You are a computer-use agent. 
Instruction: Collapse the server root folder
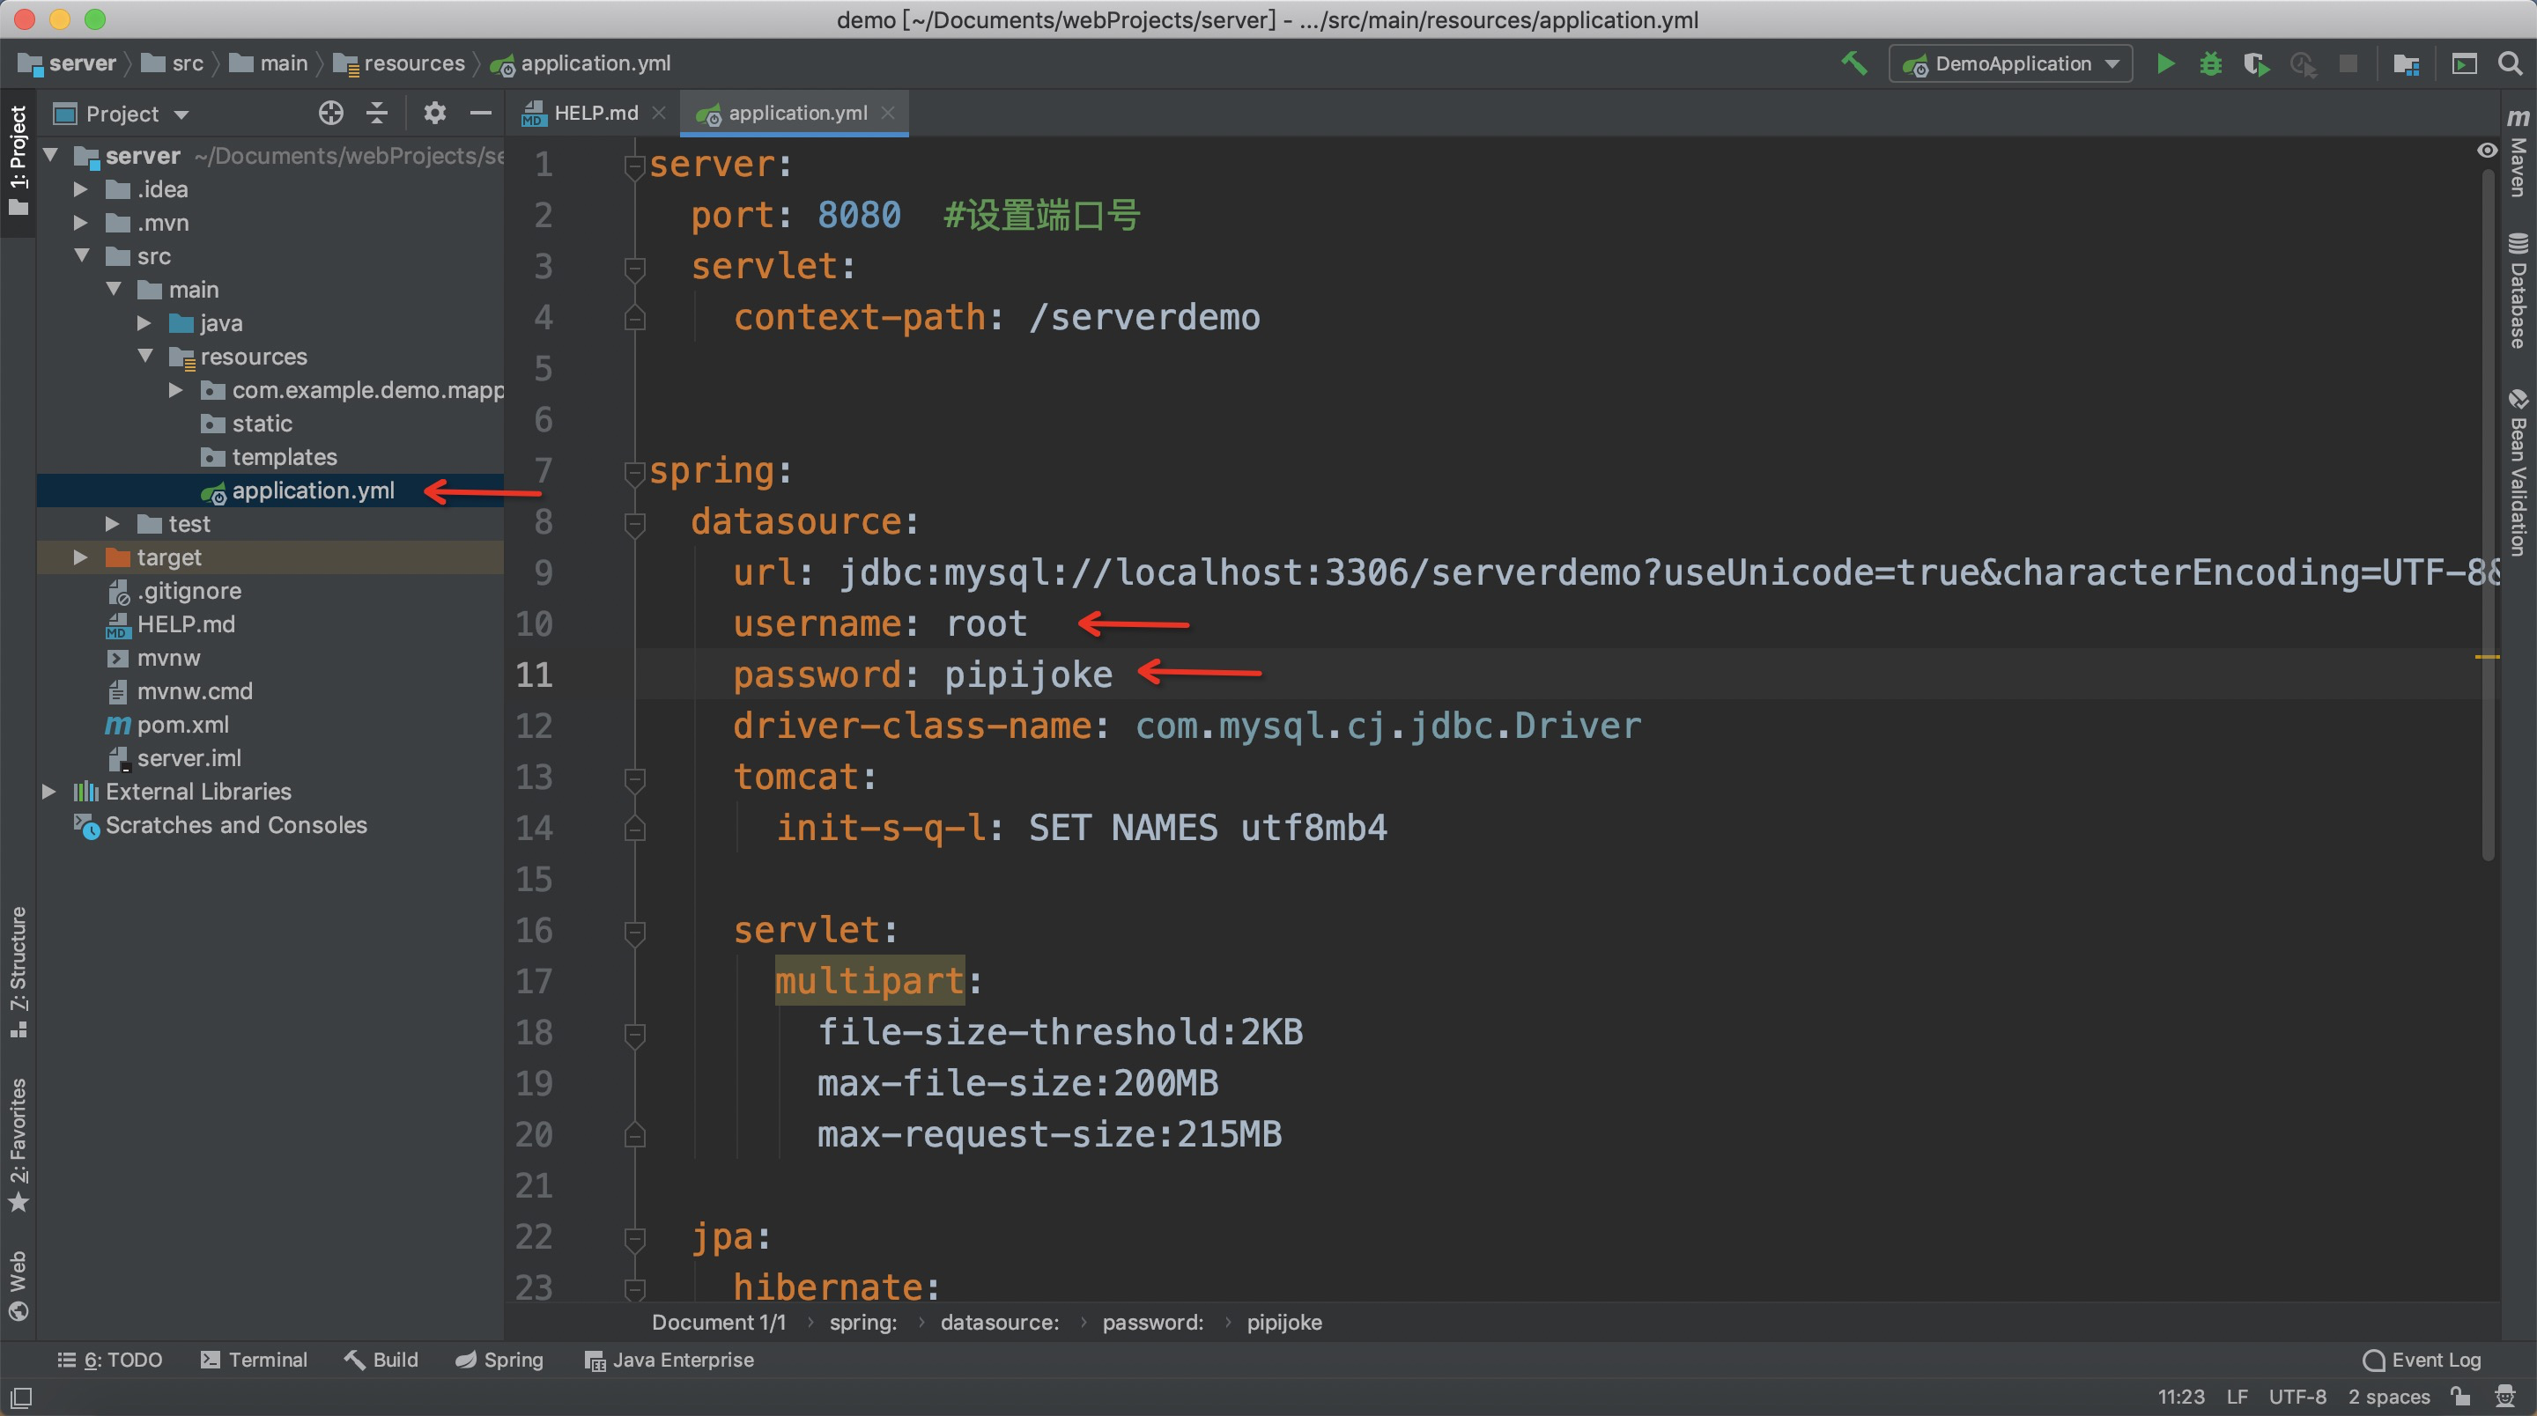[x=51, y=156]
